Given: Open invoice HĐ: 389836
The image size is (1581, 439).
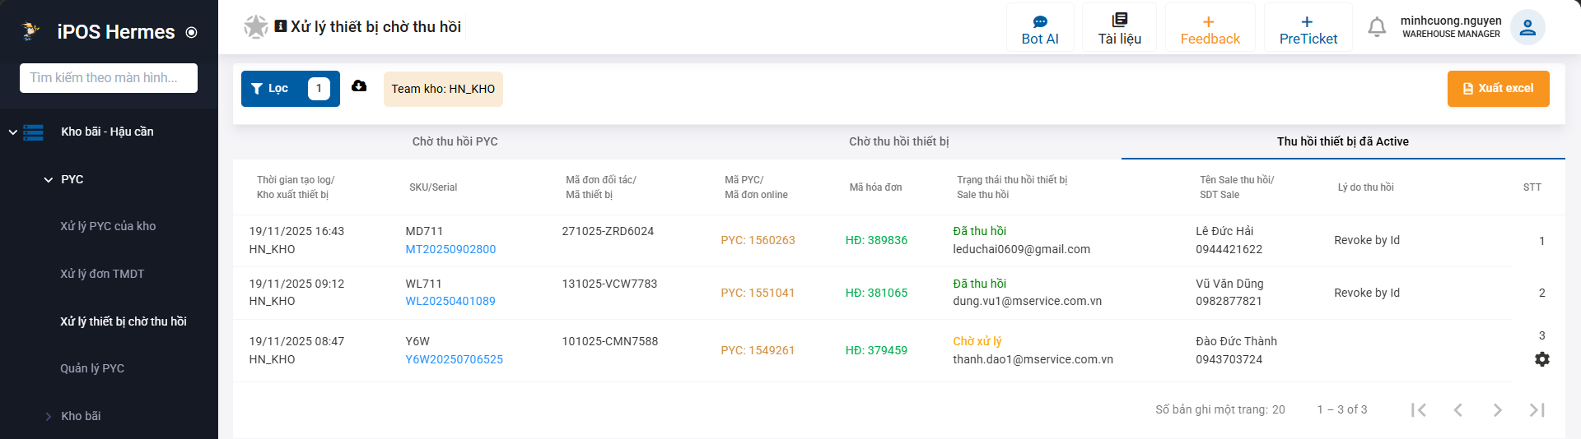Looking at the screenshot, I should 876,240.
